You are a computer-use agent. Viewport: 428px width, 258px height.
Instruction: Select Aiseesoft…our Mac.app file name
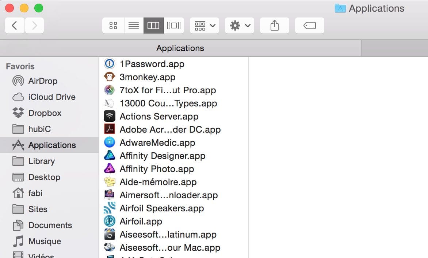[x=170, y=247]
